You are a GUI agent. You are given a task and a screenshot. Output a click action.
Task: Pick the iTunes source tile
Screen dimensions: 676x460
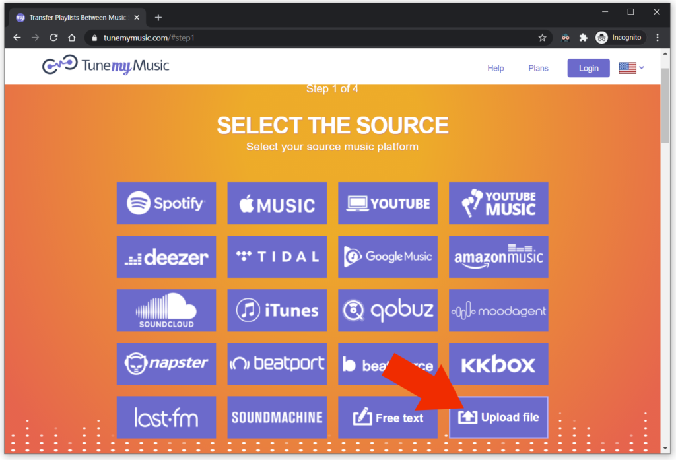(277, 310)
